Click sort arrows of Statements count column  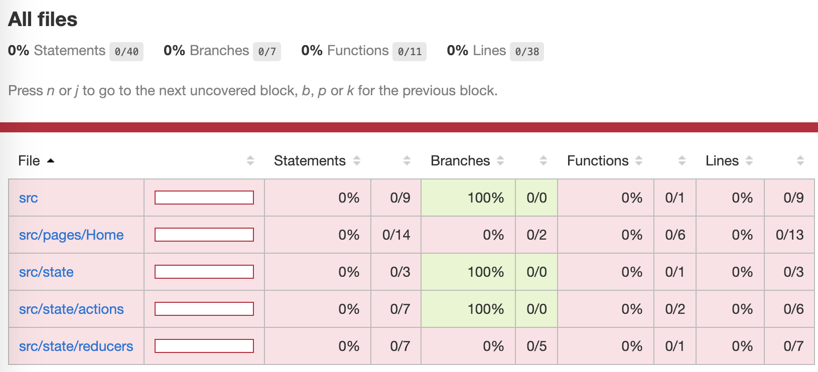tap(407, 160)
